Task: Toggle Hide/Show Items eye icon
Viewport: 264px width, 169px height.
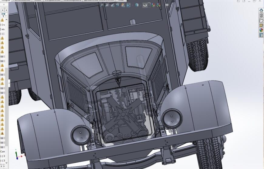Action: [x=145, y=5]
